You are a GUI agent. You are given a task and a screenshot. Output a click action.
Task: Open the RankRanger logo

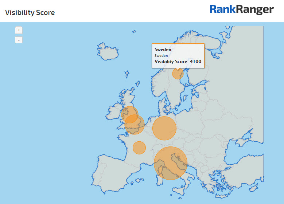(x=242, y=10)
